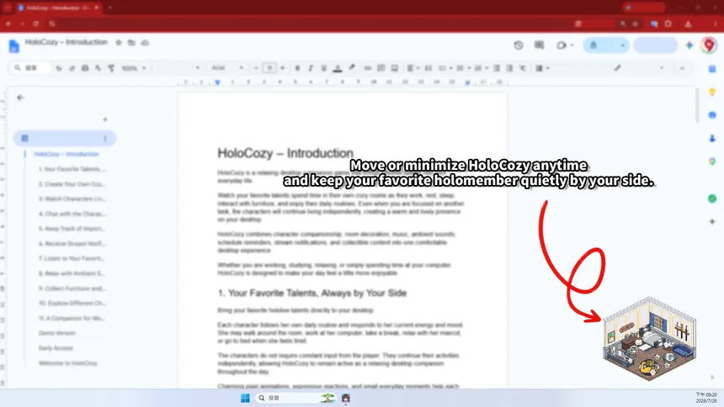Add a comment from toolbar

[381, 68]
